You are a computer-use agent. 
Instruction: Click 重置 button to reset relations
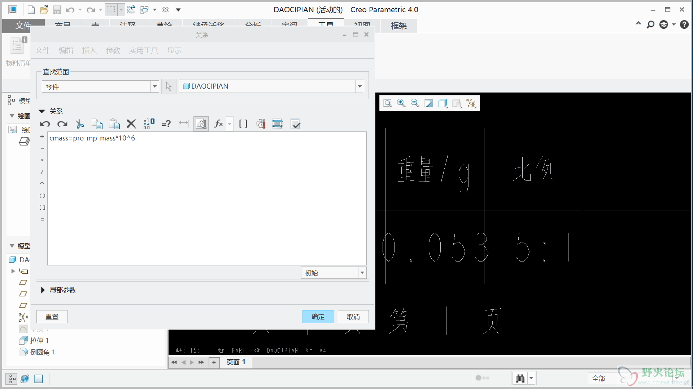point(52,317)
